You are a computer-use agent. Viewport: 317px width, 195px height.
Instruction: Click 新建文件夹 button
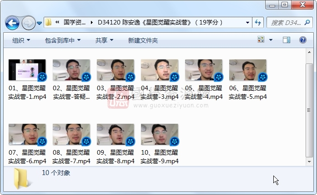click(143, 40)
